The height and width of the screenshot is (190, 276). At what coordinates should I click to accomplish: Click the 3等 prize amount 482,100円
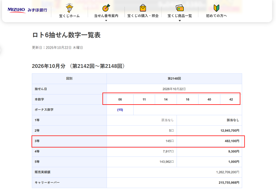pyautogui.click(x=232, y=141)
